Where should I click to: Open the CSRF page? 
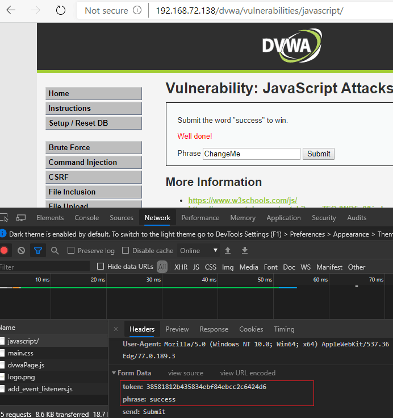click(x=94, y=177)
